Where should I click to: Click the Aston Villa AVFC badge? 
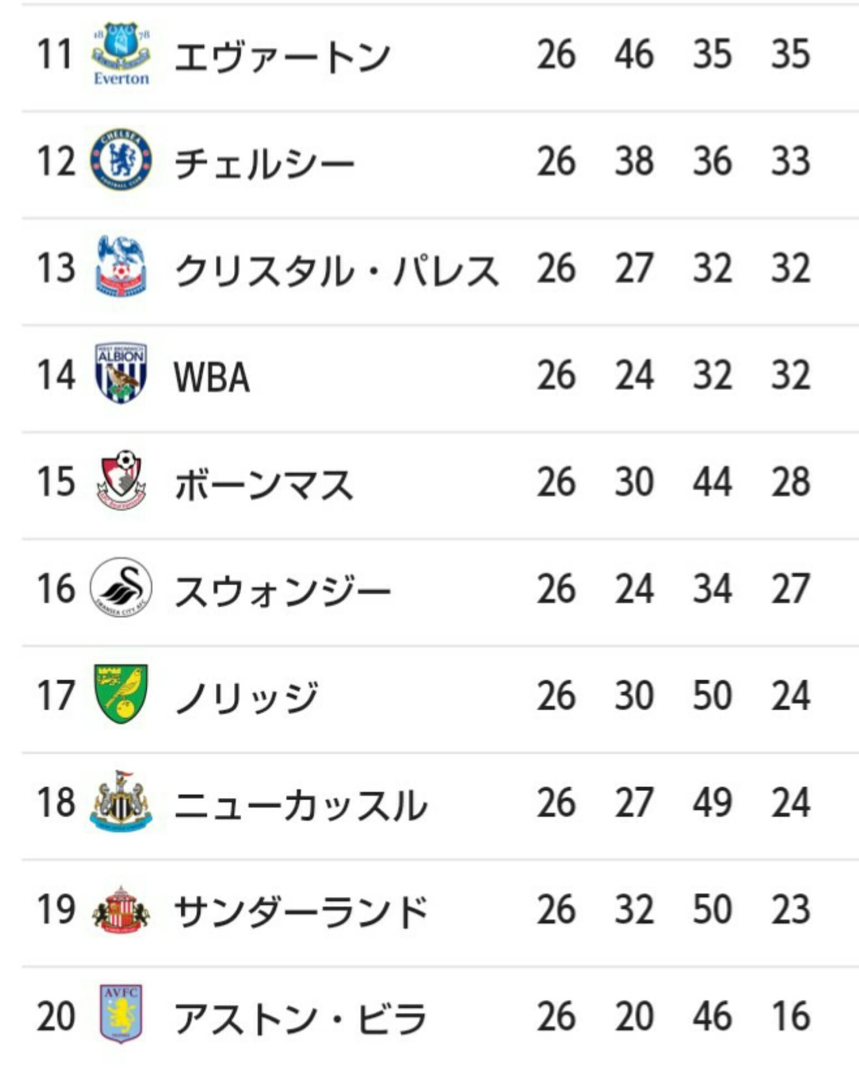(x=121, y=1014)
